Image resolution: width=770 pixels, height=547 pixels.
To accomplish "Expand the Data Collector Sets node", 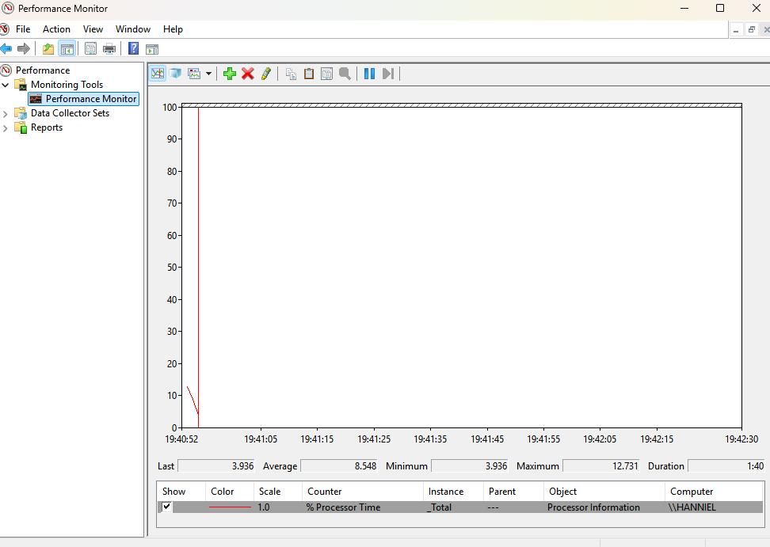I will (x=6, y=114).
